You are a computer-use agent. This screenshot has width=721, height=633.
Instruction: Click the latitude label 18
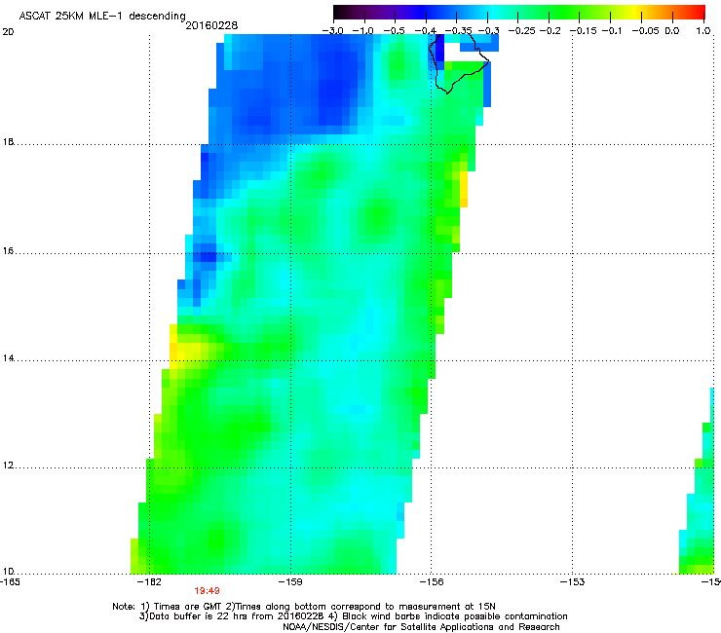pos(8,142)
